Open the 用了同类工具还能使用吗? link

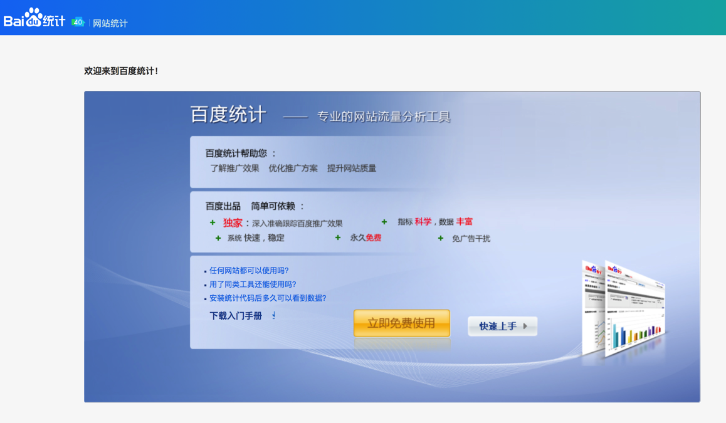point(252,284)
